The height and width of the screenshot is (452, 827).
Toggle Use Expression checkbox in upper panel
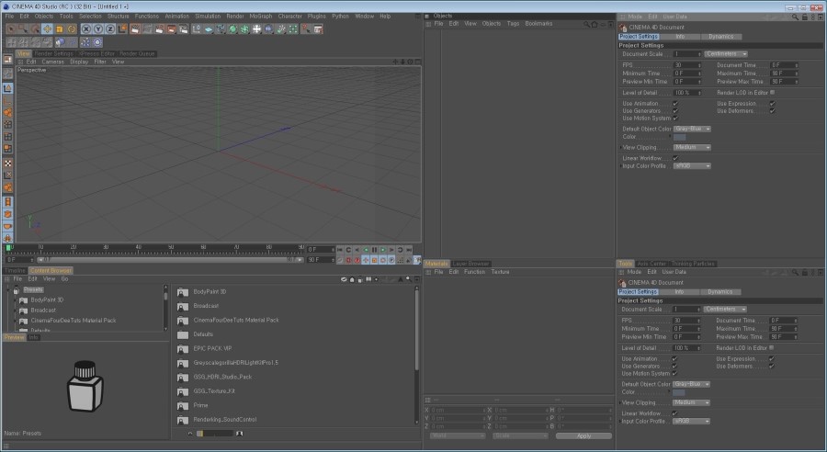point(772,104)
